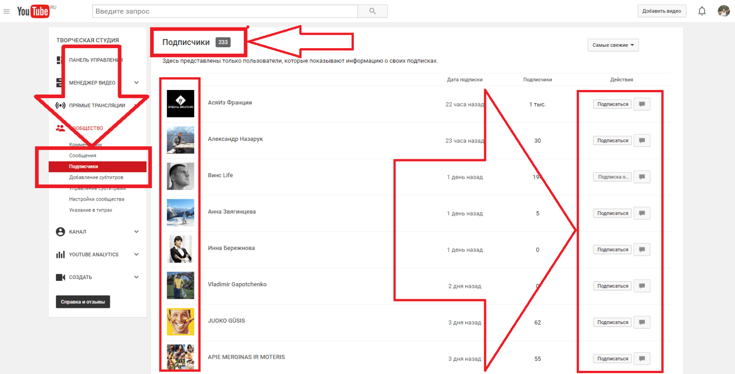735x374 pixels.
Task: Open the АсяИз Франции channel name
Action: click(230, 102)
